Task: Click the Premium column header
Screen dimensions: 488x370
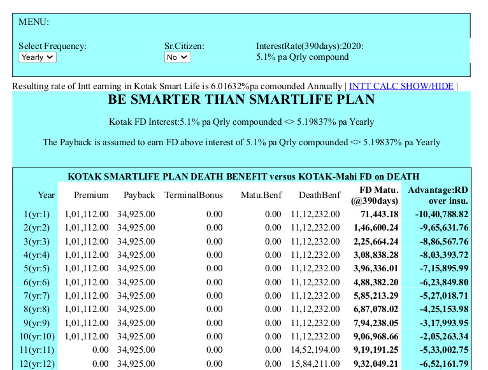Action: 91,195
